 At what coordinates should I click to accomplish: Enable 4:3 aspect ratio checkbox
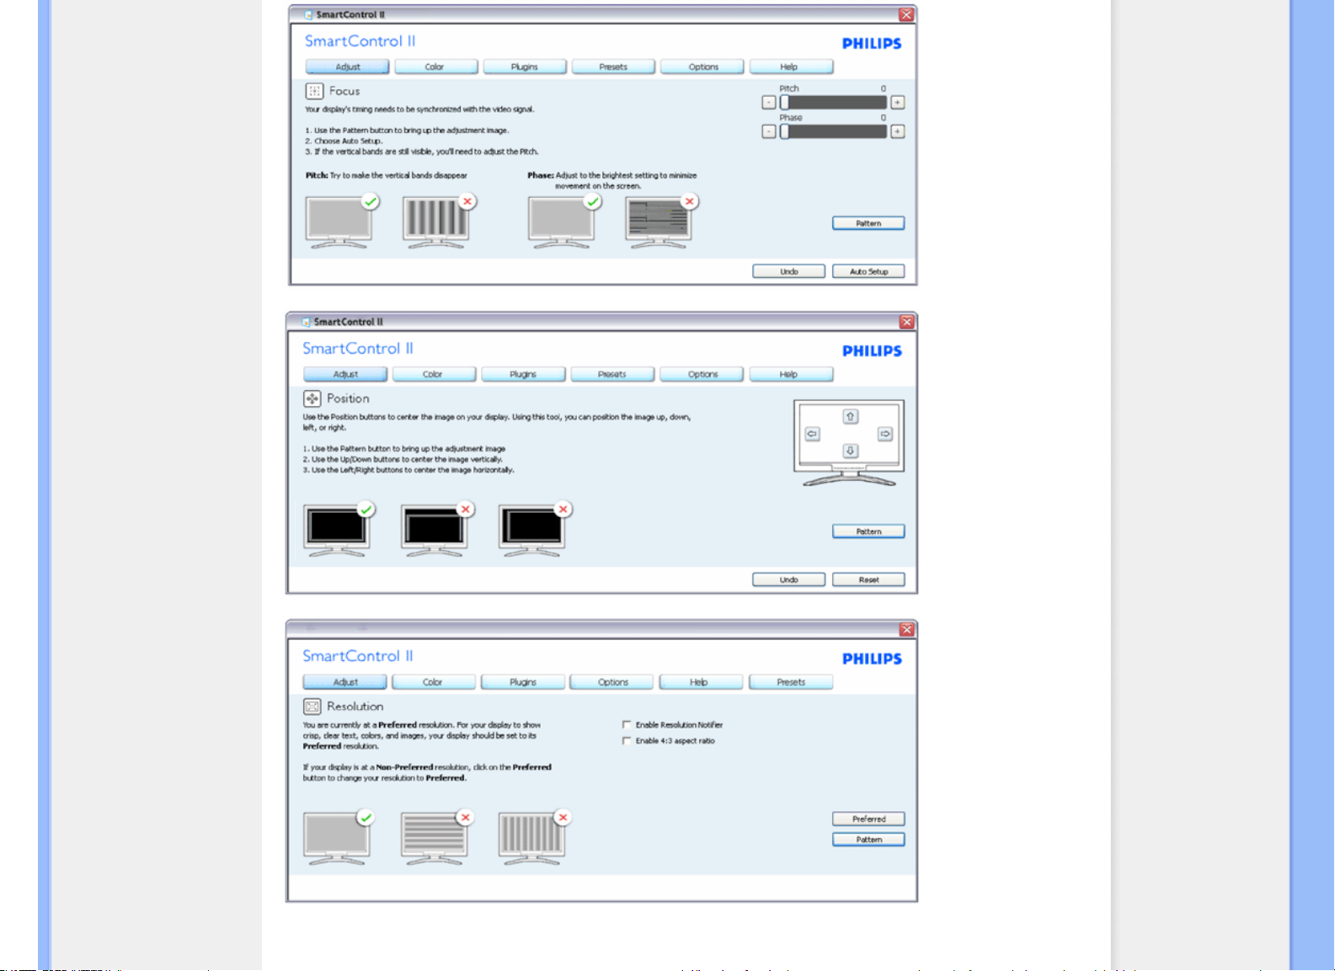click(x=627, y=741)
